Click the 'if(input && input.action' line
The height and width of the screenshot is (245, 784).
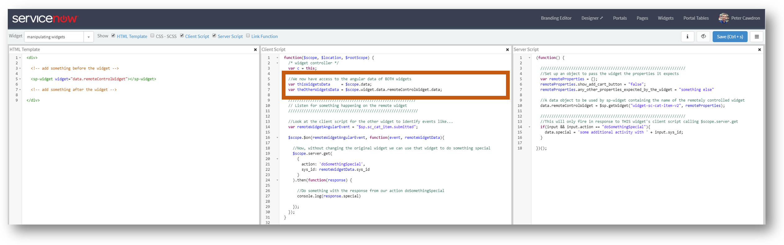click(x=595, y=127)
